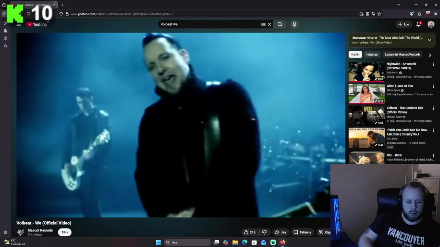Bookmark this page with star icon

tap(379, 14)
